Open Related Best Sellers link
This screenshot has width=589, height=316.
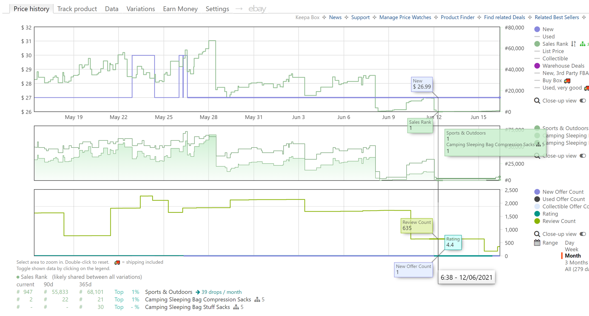557,17
